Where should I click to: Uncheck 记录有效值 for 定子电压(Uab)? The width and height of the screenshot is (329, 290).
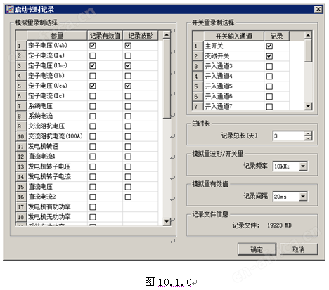point(93,46)
